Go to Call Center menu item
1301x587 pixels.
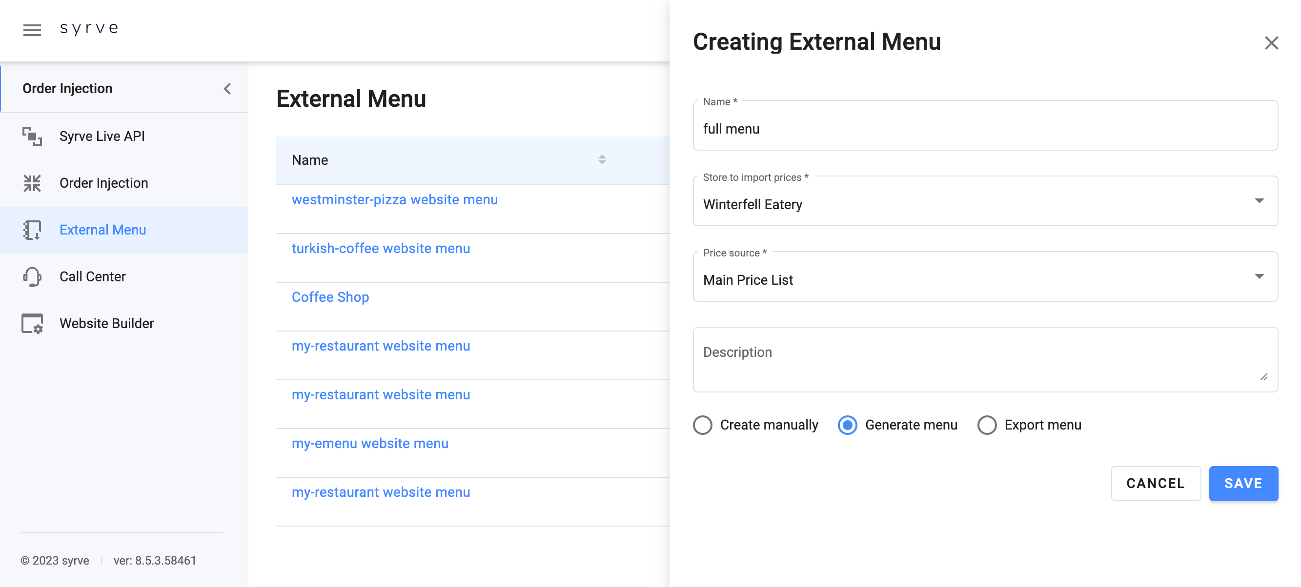(92, 276)
